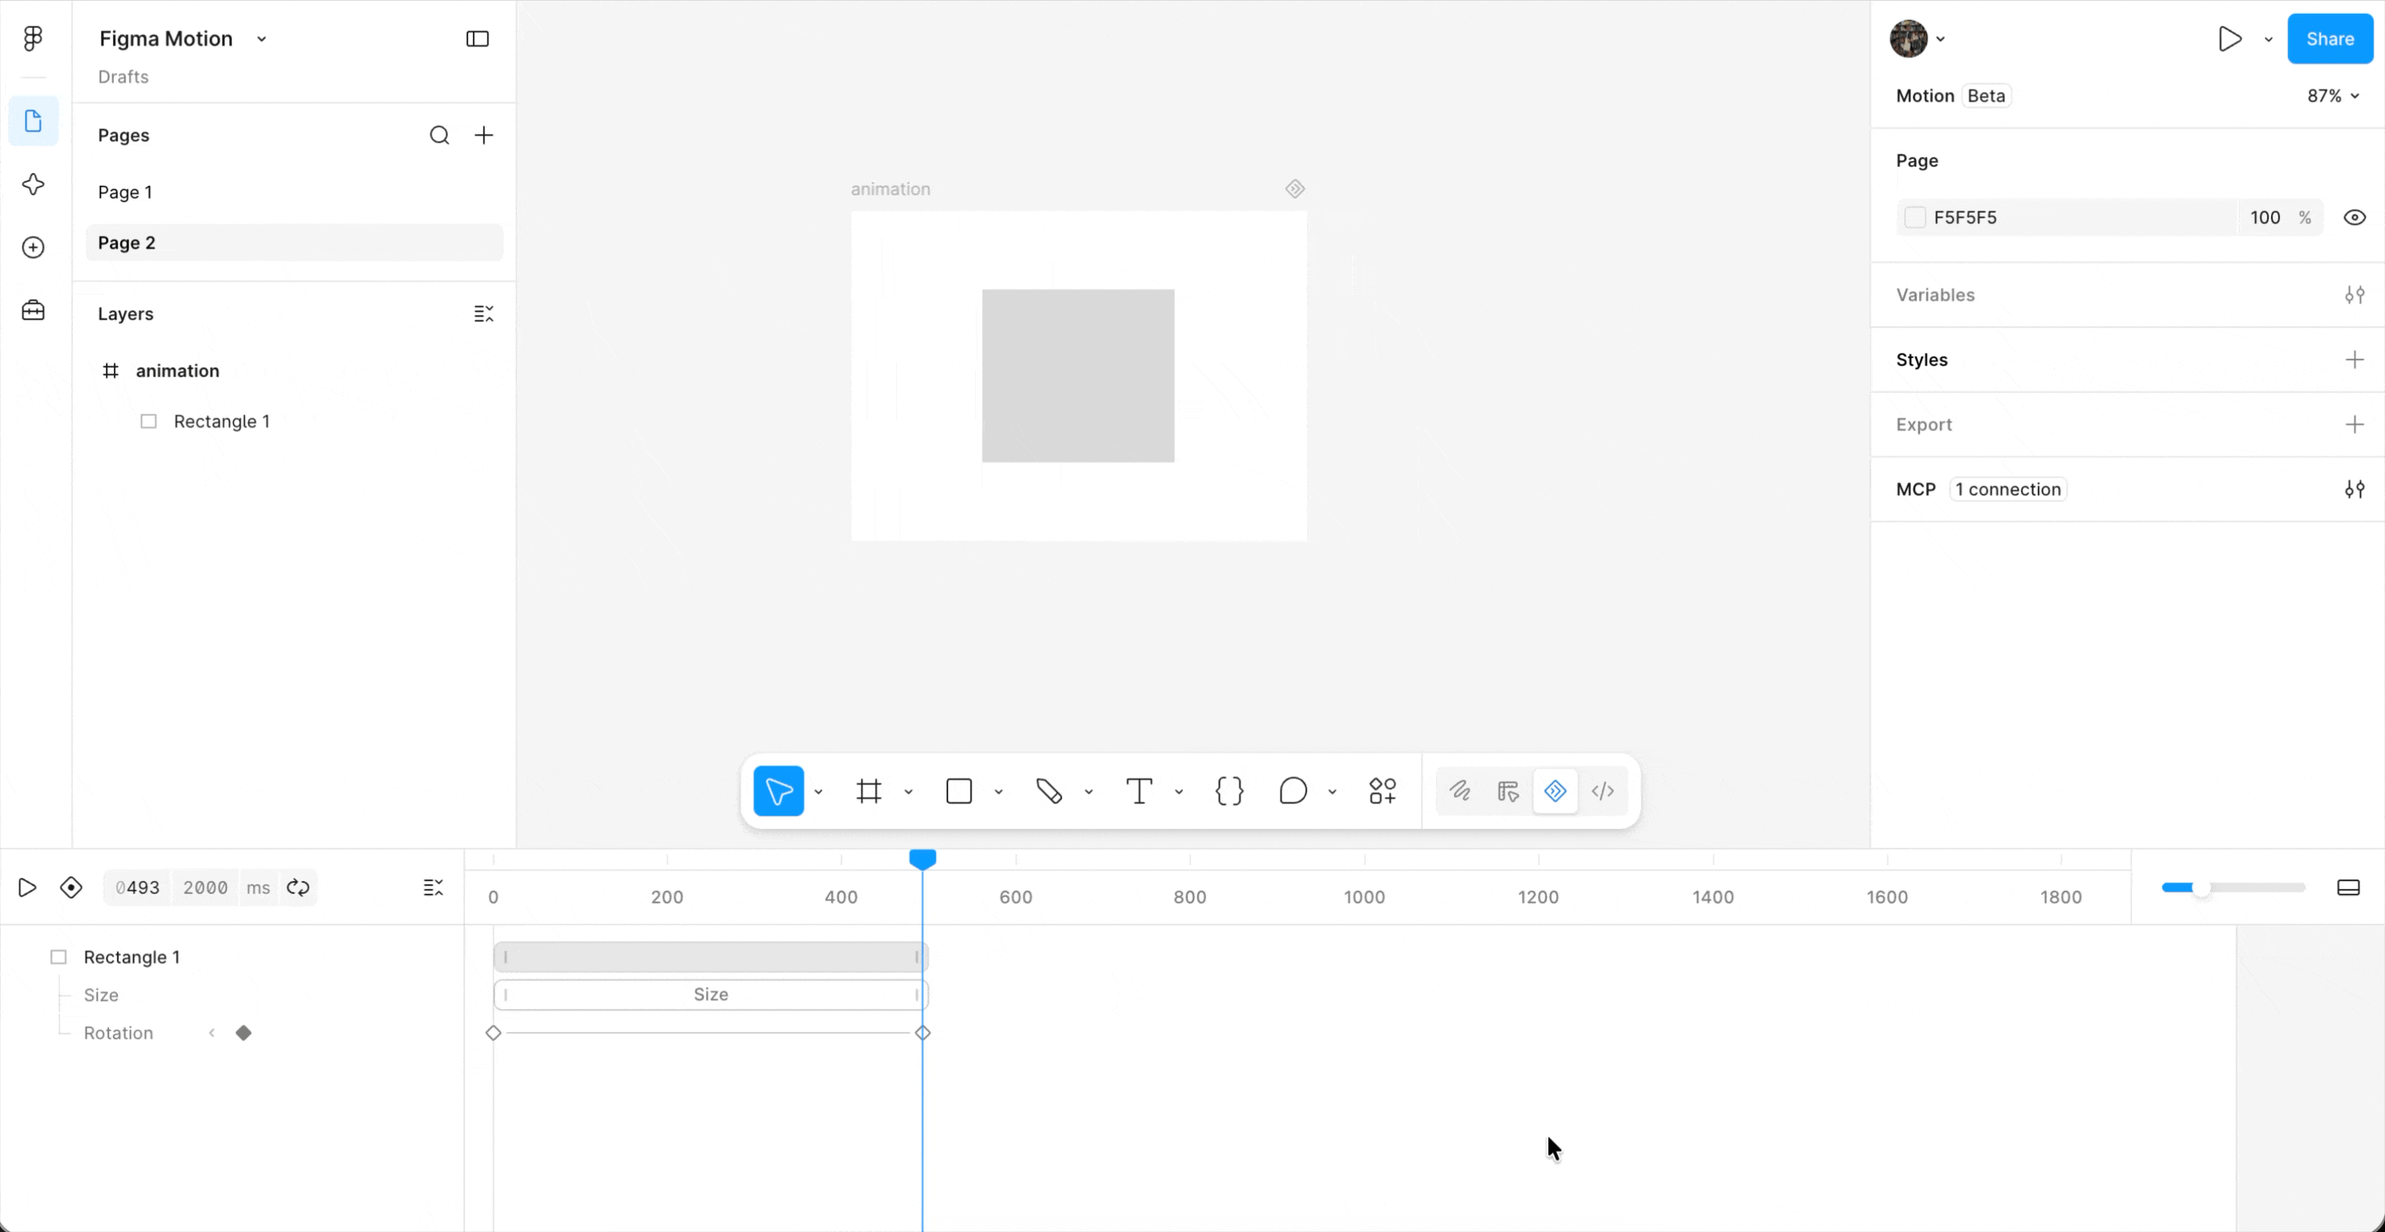The height and width of the screenshot is (1232, 2385).
Task: Select the Pen tool
Action: pos(1049,792)
